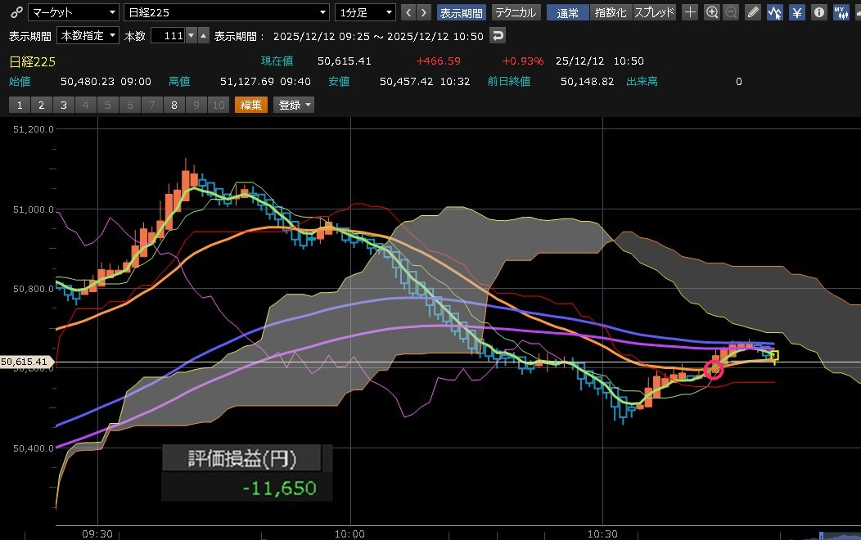
Task: Open the info icon
Action: (818, 12)
